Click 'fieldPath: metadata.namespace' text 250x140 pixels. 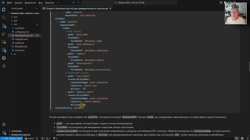pyautogui.click(x=89, y=51)
